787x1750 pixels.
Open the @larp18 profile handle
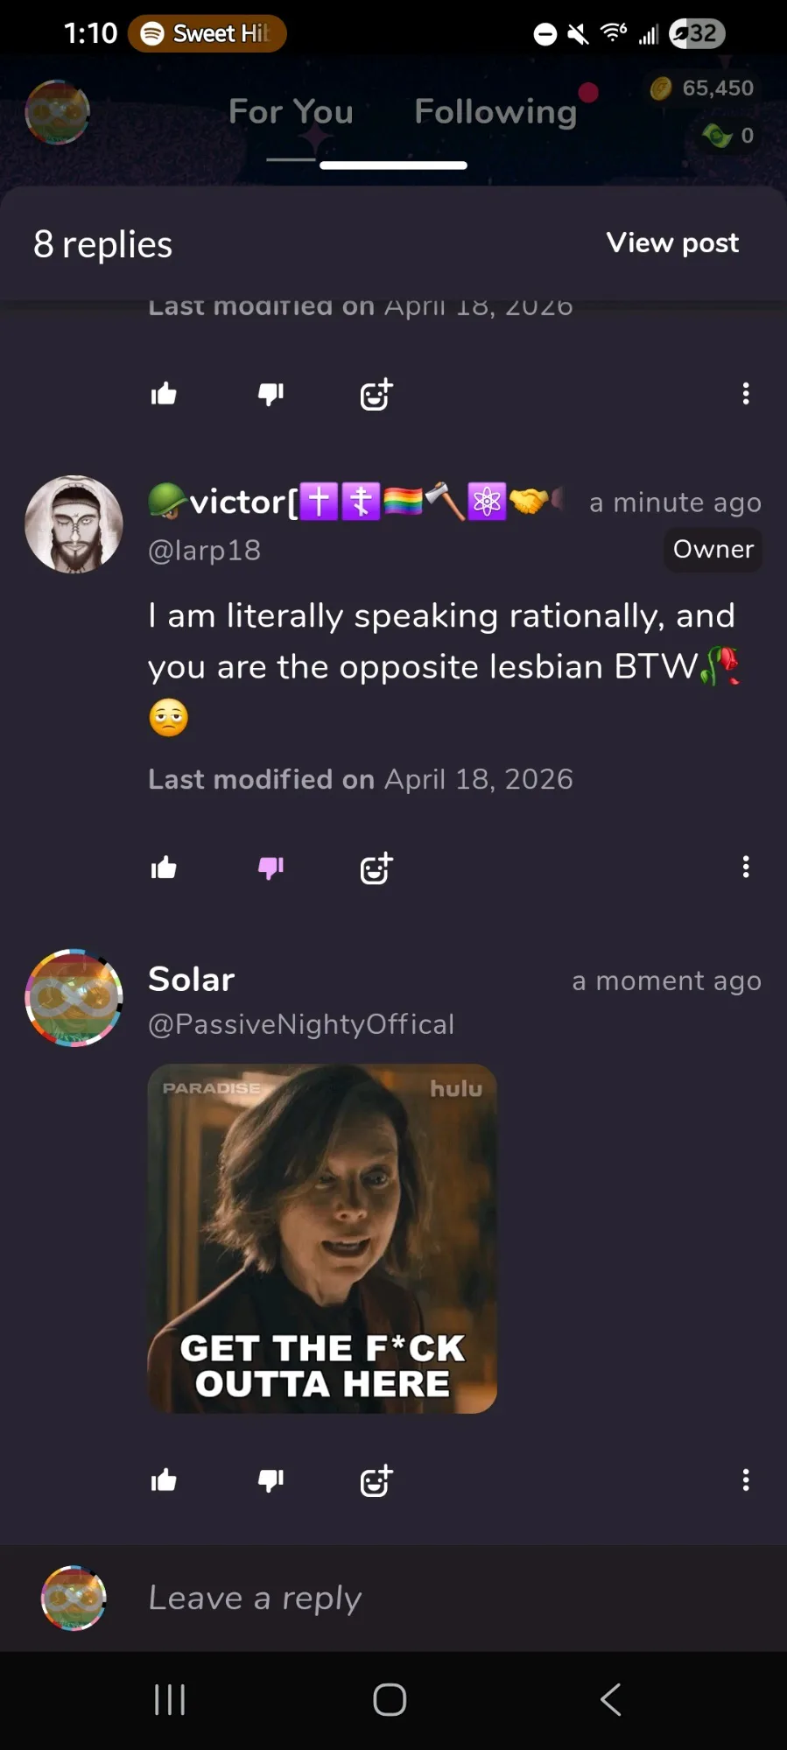[205, 551]
